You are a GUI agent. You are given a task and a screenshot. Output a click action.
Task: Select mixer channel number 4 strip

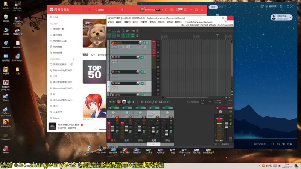click(154, 144)
